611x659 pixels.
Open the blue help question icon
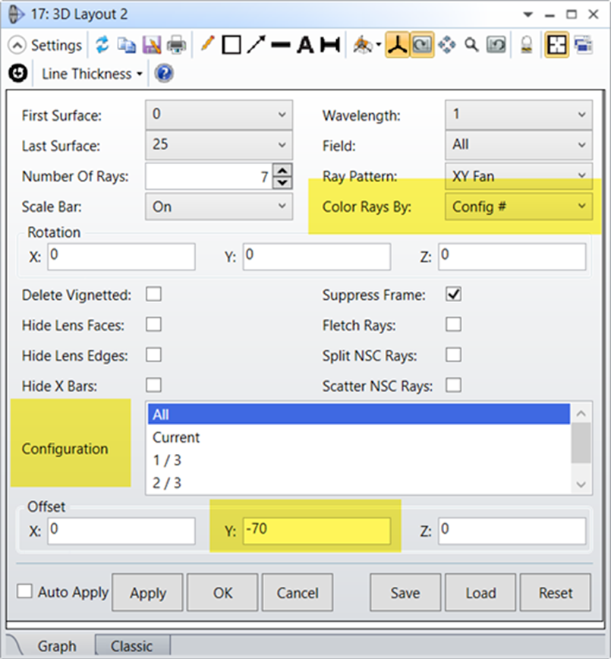point(164,74)
